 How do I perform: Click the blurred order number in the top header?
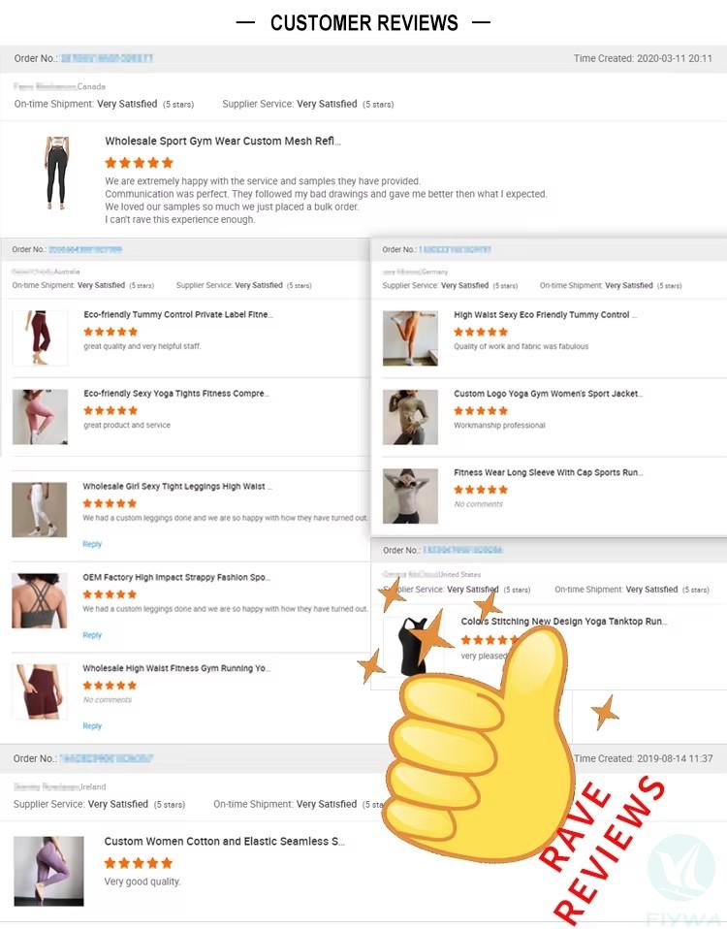click(x=108, y=58)
